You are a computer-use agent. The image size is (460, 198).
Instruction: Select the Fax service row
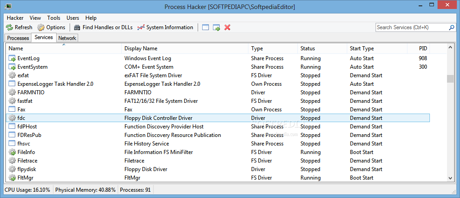218,110
